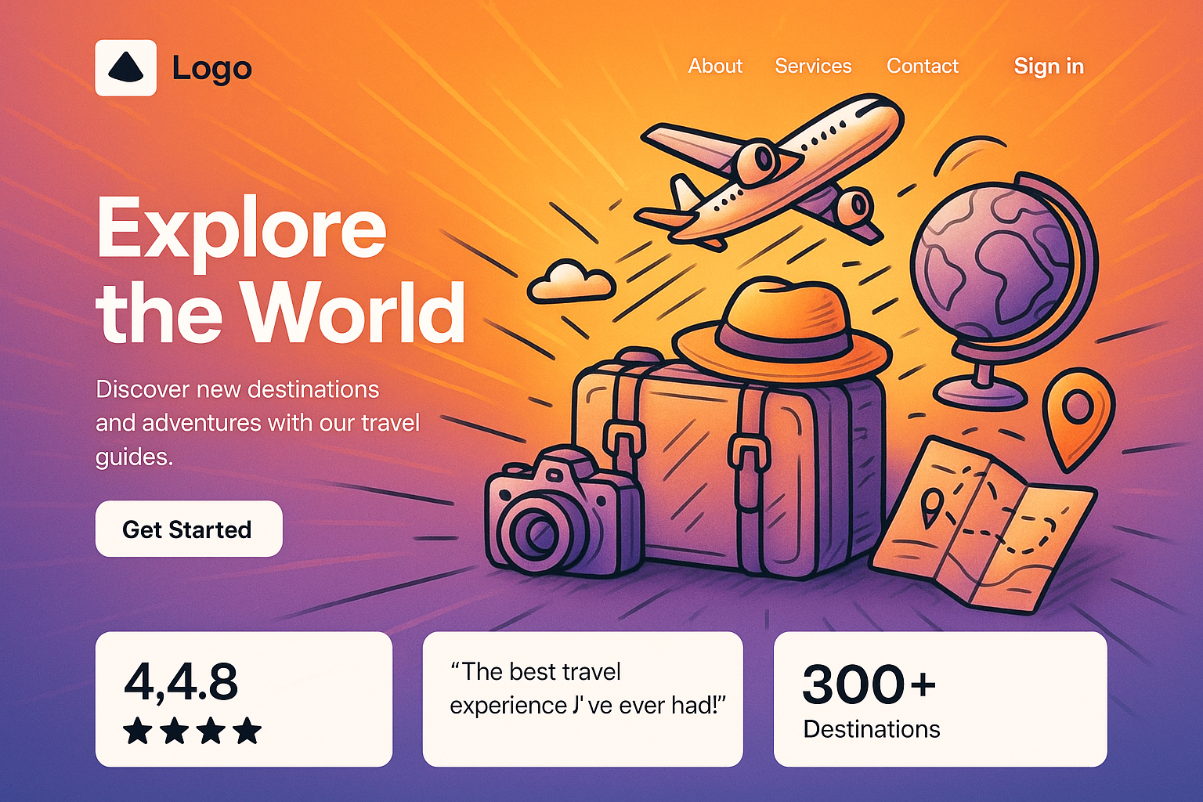
Task: Click the triangle logo icon
Action: [x=125, y=68]
